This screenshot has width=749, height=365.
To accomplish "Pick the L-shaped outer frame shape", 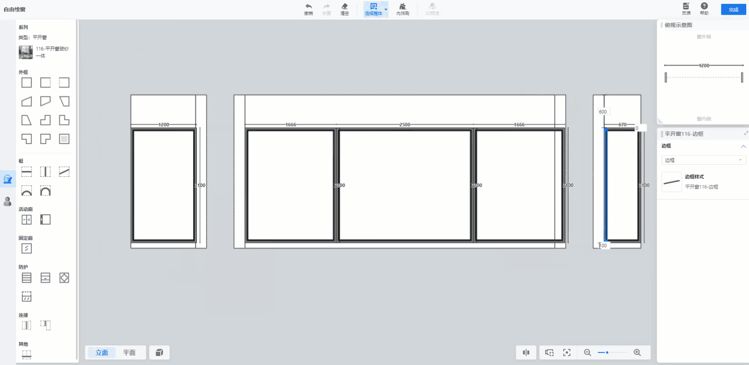I will coord(64,120).
